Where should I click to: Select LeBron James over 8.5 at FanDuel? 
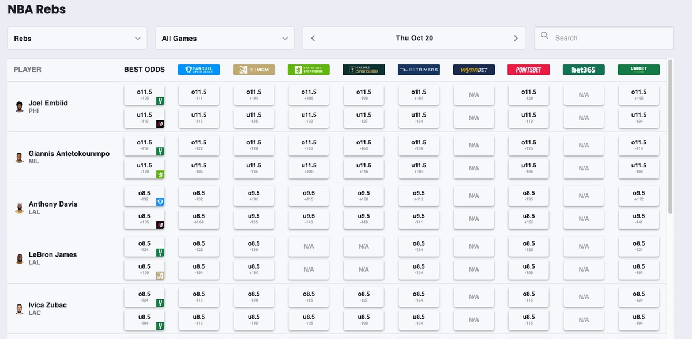(x=199, y=246)
